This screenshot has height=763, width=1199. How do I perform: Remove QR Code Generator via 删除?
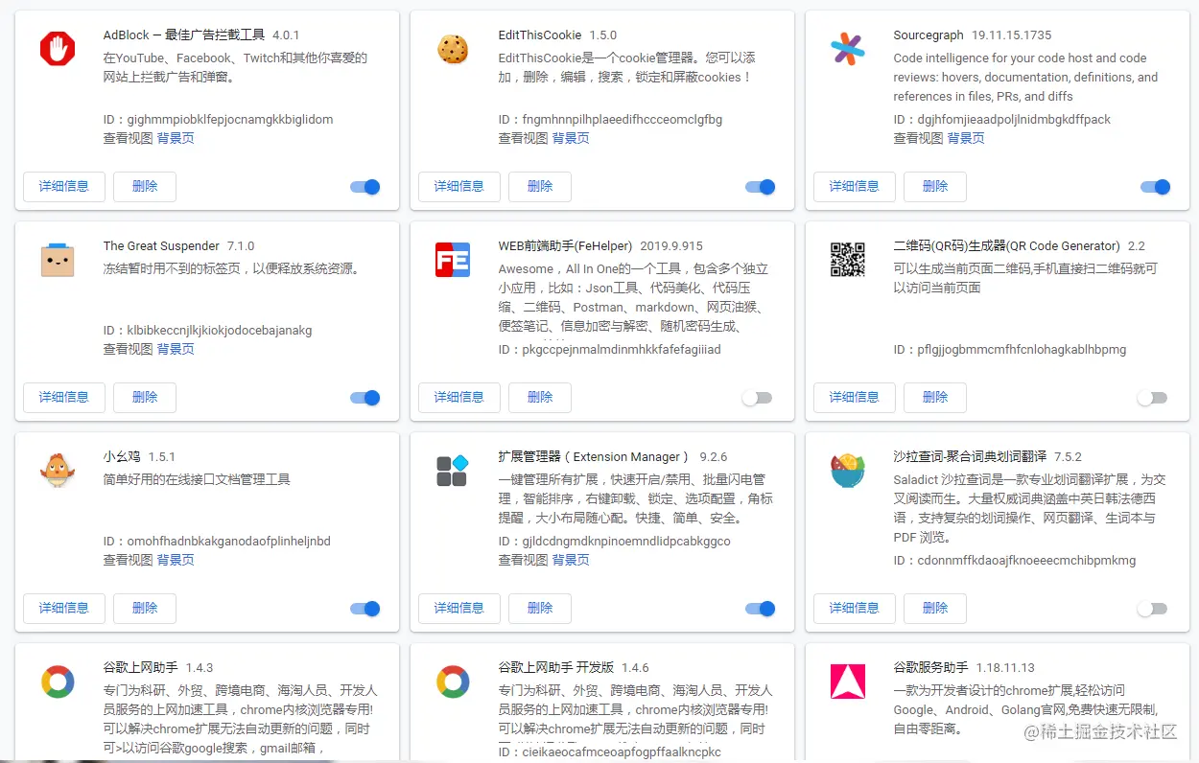point(935,398)
